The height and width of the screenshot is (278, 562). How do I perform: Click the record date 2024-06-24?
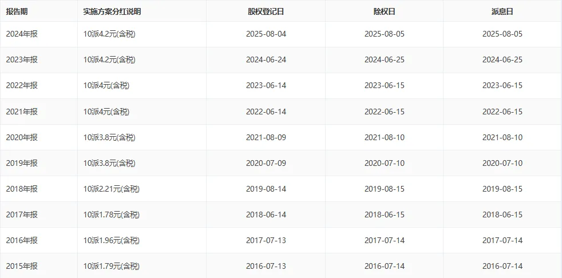click(266, 59)
